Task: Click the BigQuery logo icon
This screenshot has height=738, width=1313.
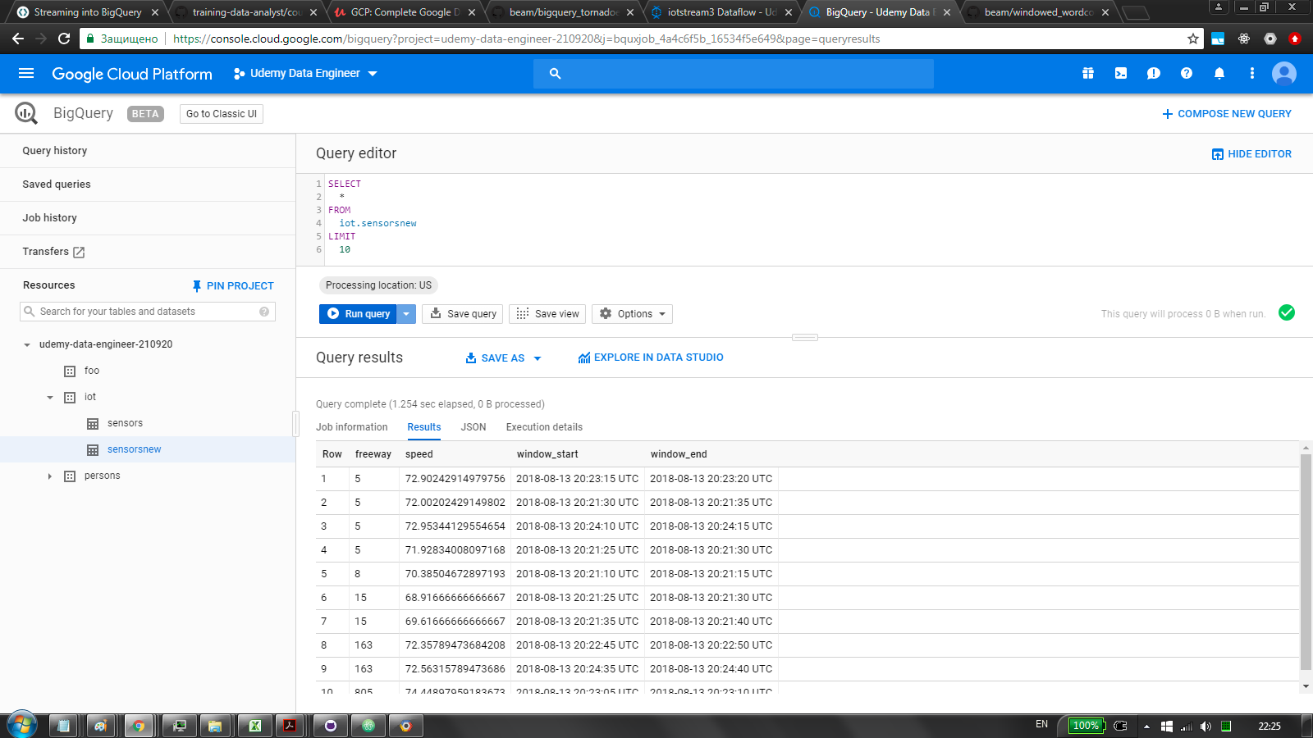Action: 26,113
